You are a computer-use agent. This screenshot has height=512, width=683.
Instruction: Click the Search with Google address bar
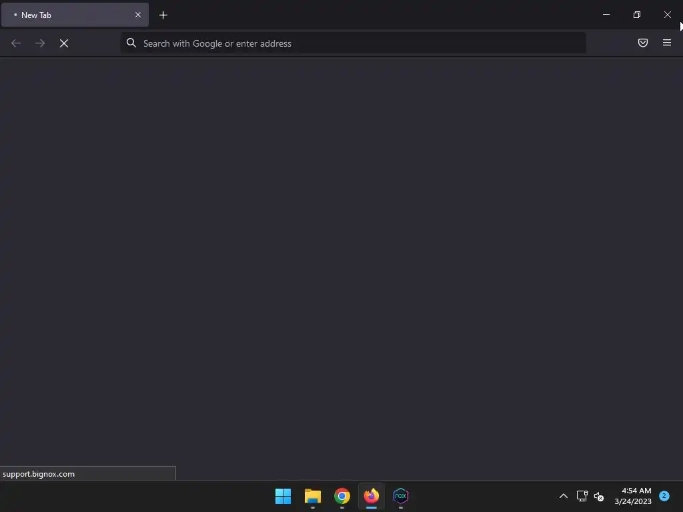[x=353, y=43]
